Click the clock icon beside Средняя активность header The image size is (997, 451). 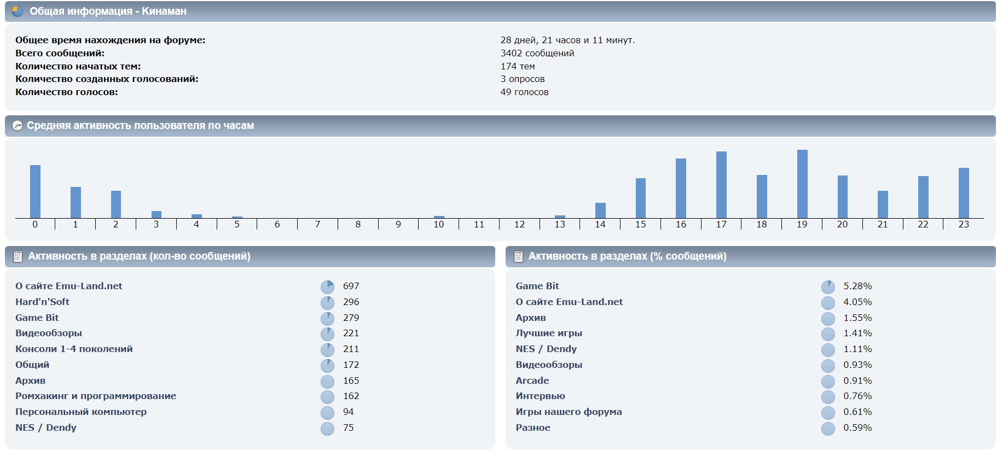pos(18,126)
